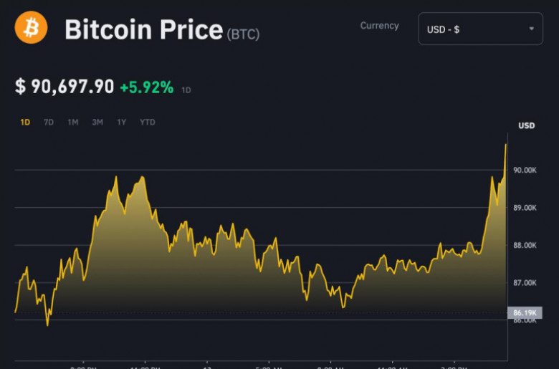Click the Bitcoin Price heading

(x=143, y=30)
